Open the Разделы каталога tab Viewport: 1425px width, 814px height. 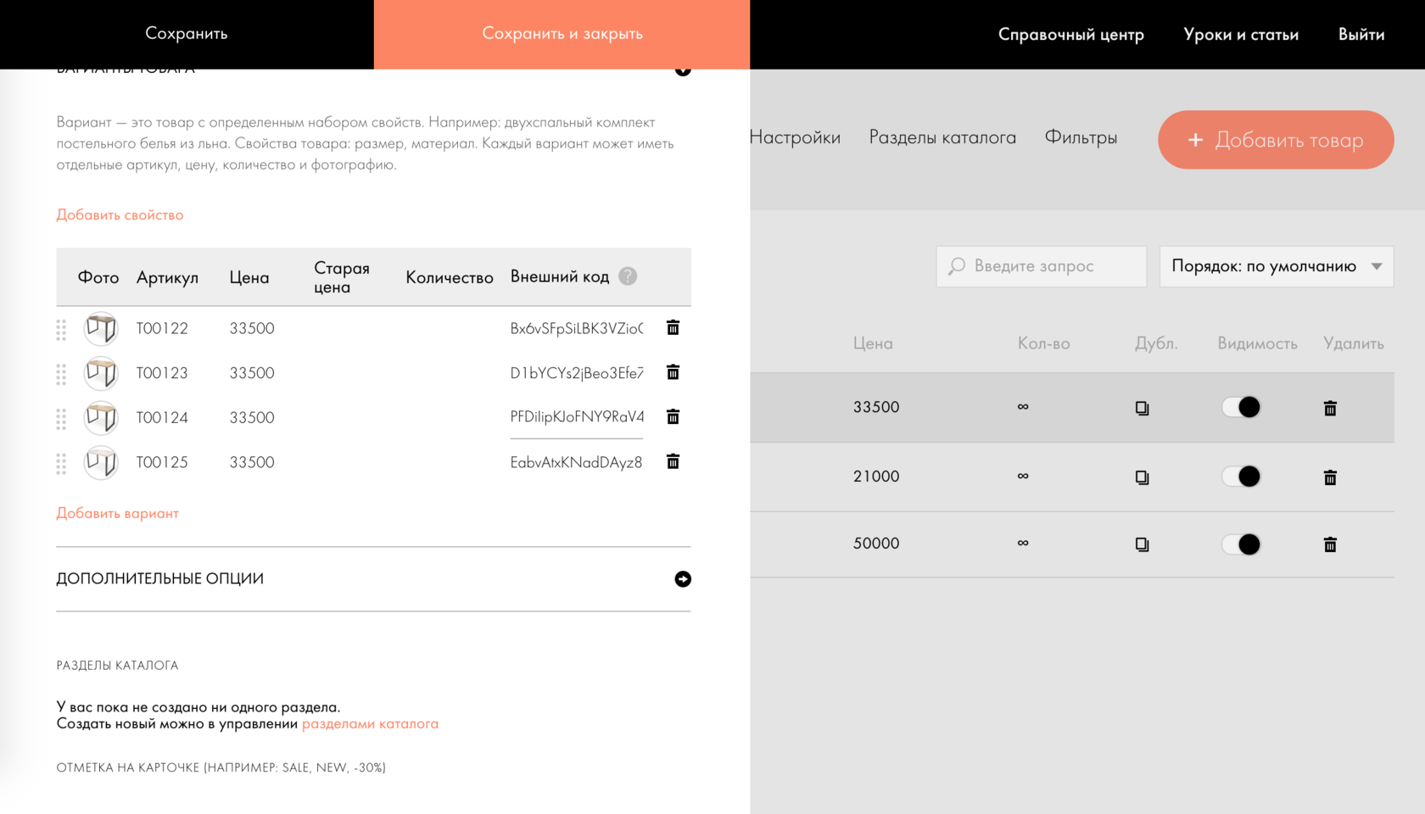(942, 137)
